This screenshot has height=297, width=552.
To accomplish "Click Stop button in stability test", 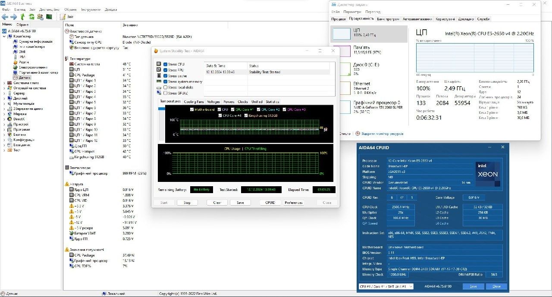I will click(x=187, y=203).
